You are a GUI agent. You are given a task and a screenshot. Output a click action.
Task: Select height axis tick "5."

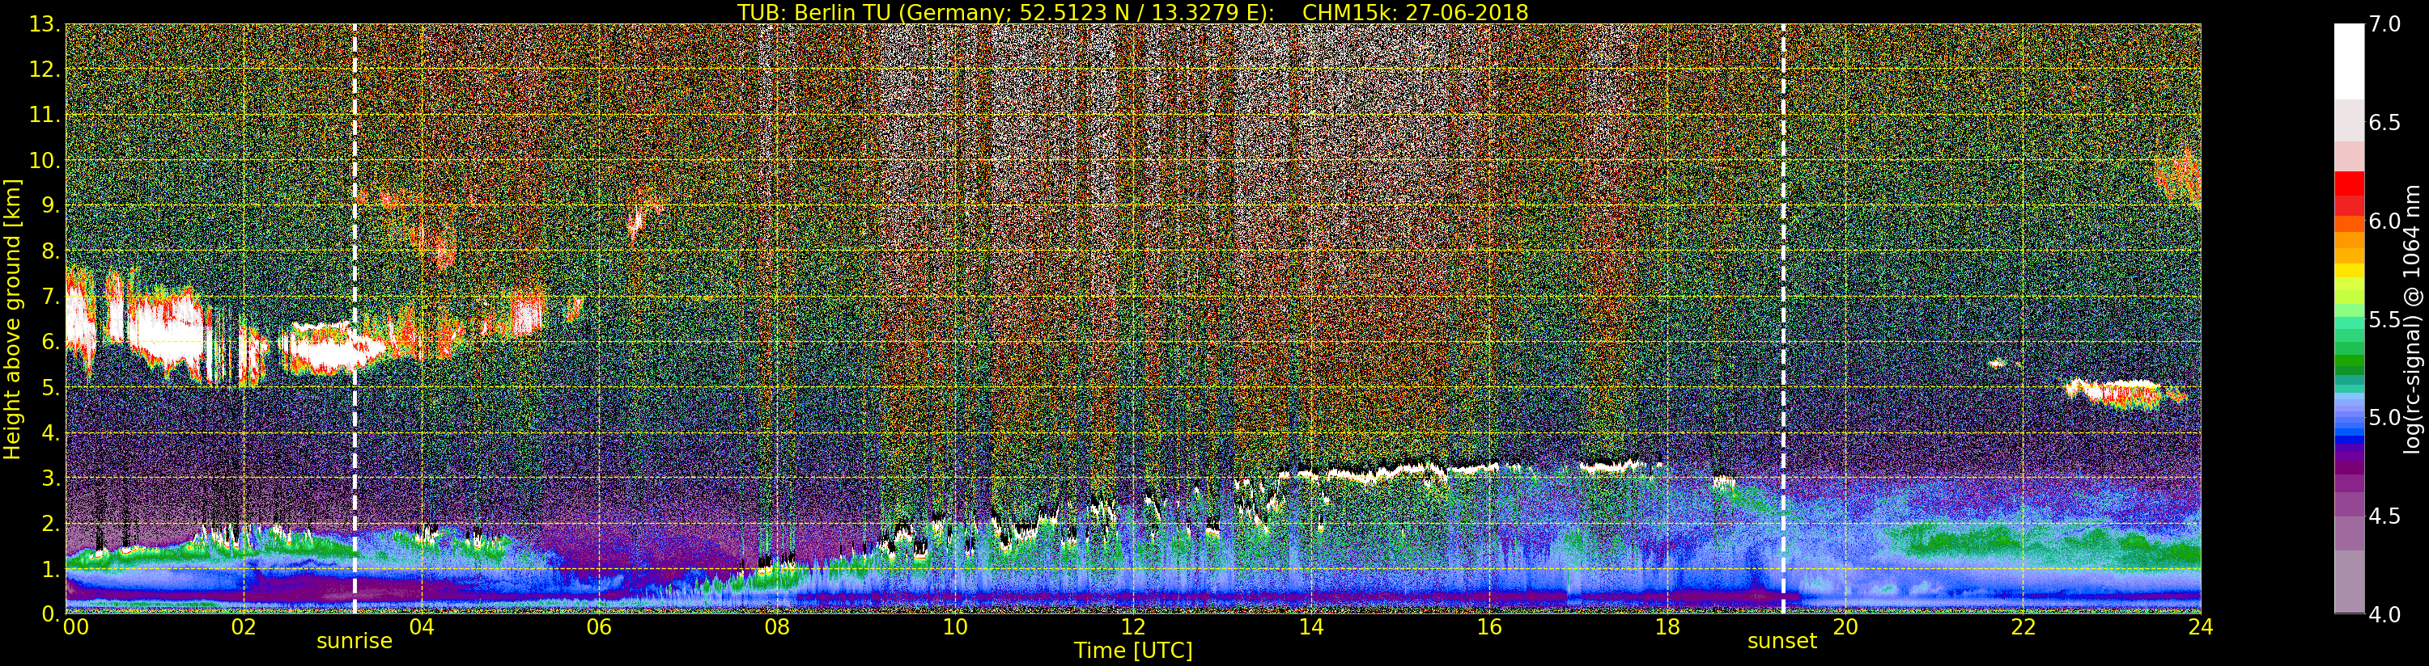point(51,387)
